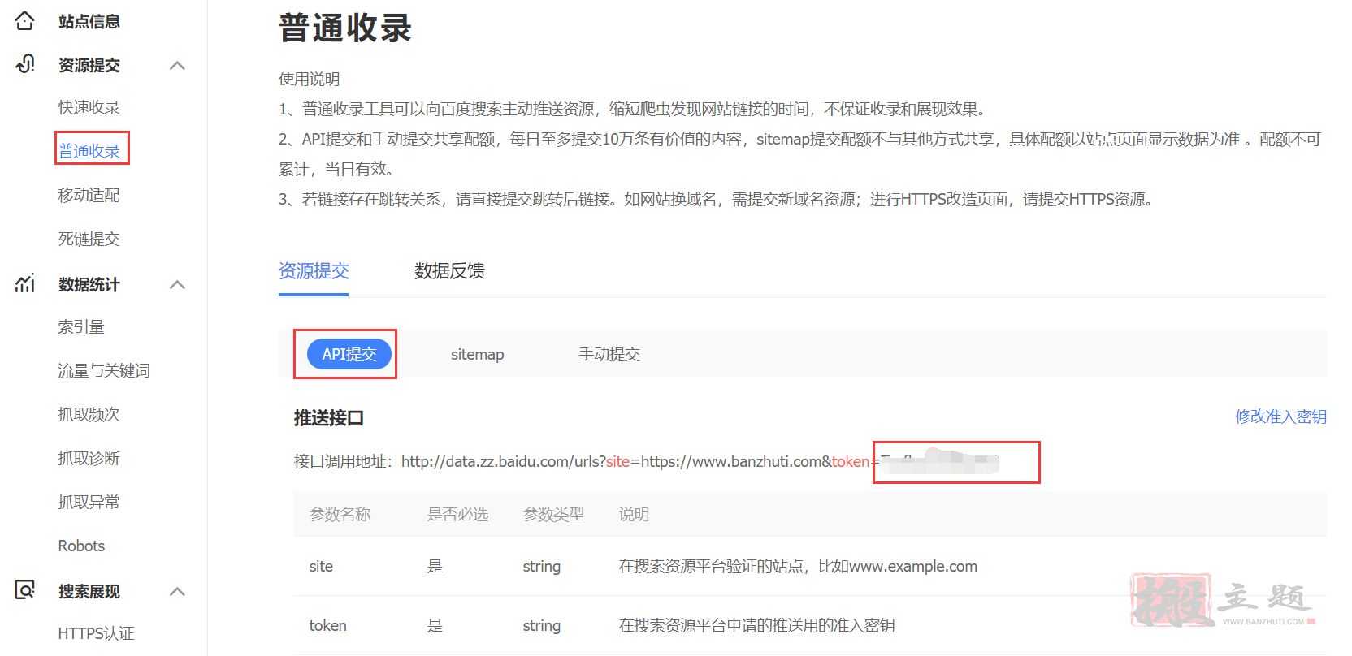Collapse the 资源提交 section chevron
The width and height of the screenshot is (1352, 656).
tap(177, 65)
